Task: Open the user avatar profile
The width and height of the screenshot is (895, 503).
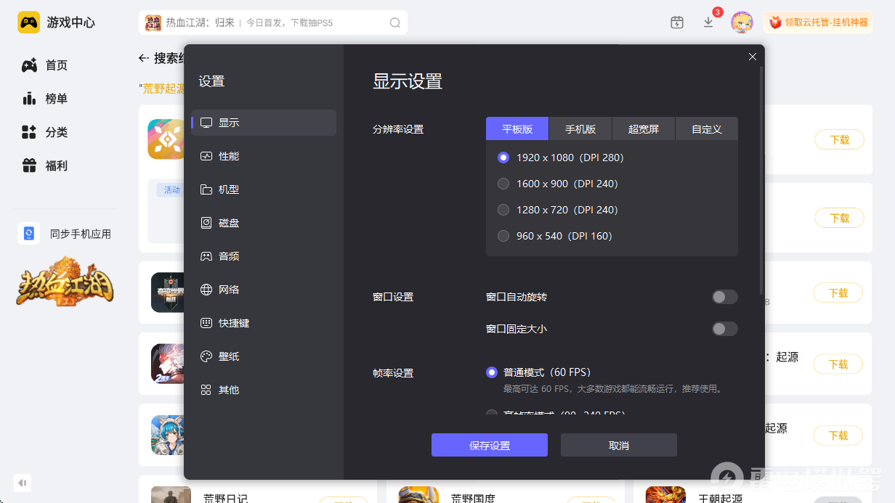Action: point(742,23)
